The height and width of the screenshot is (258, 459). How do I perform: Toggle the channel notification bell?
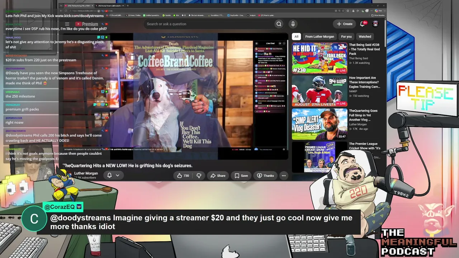tap(109, 175)
